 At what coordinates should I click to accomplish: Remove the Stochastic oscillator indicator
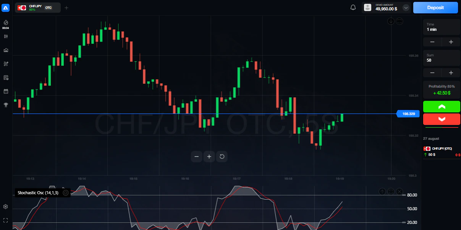point(400,191)
